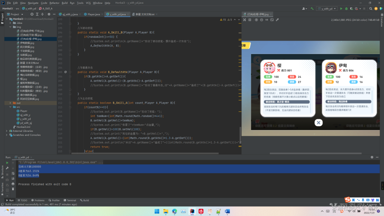Clear console with the trash icon
384x216 pixels.
pyautogui.click(x=13, y=189)
